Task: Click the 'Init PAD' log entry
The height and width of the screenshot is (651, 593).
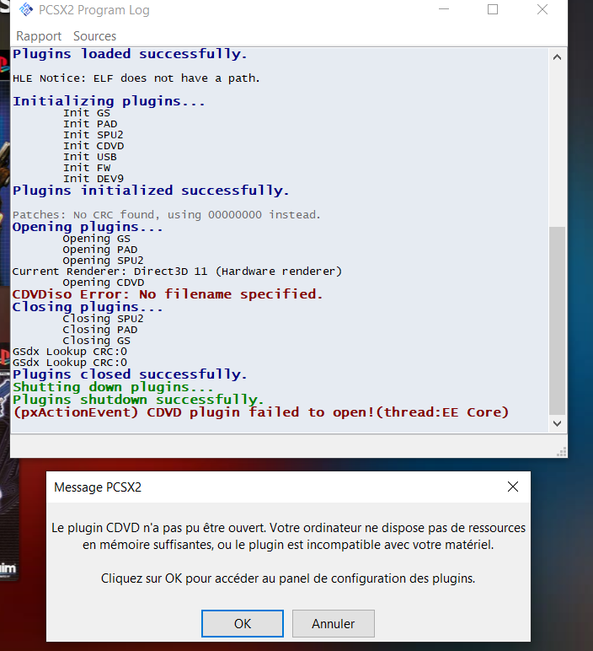Action: point(90,124)
